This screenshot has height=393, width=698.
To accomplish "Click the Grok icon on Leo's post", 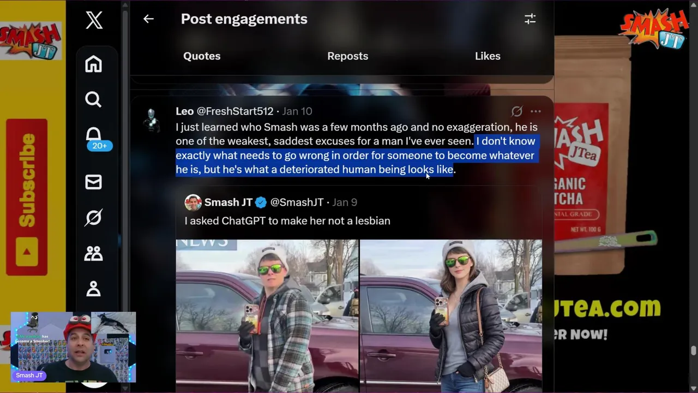I will [516, 111].
